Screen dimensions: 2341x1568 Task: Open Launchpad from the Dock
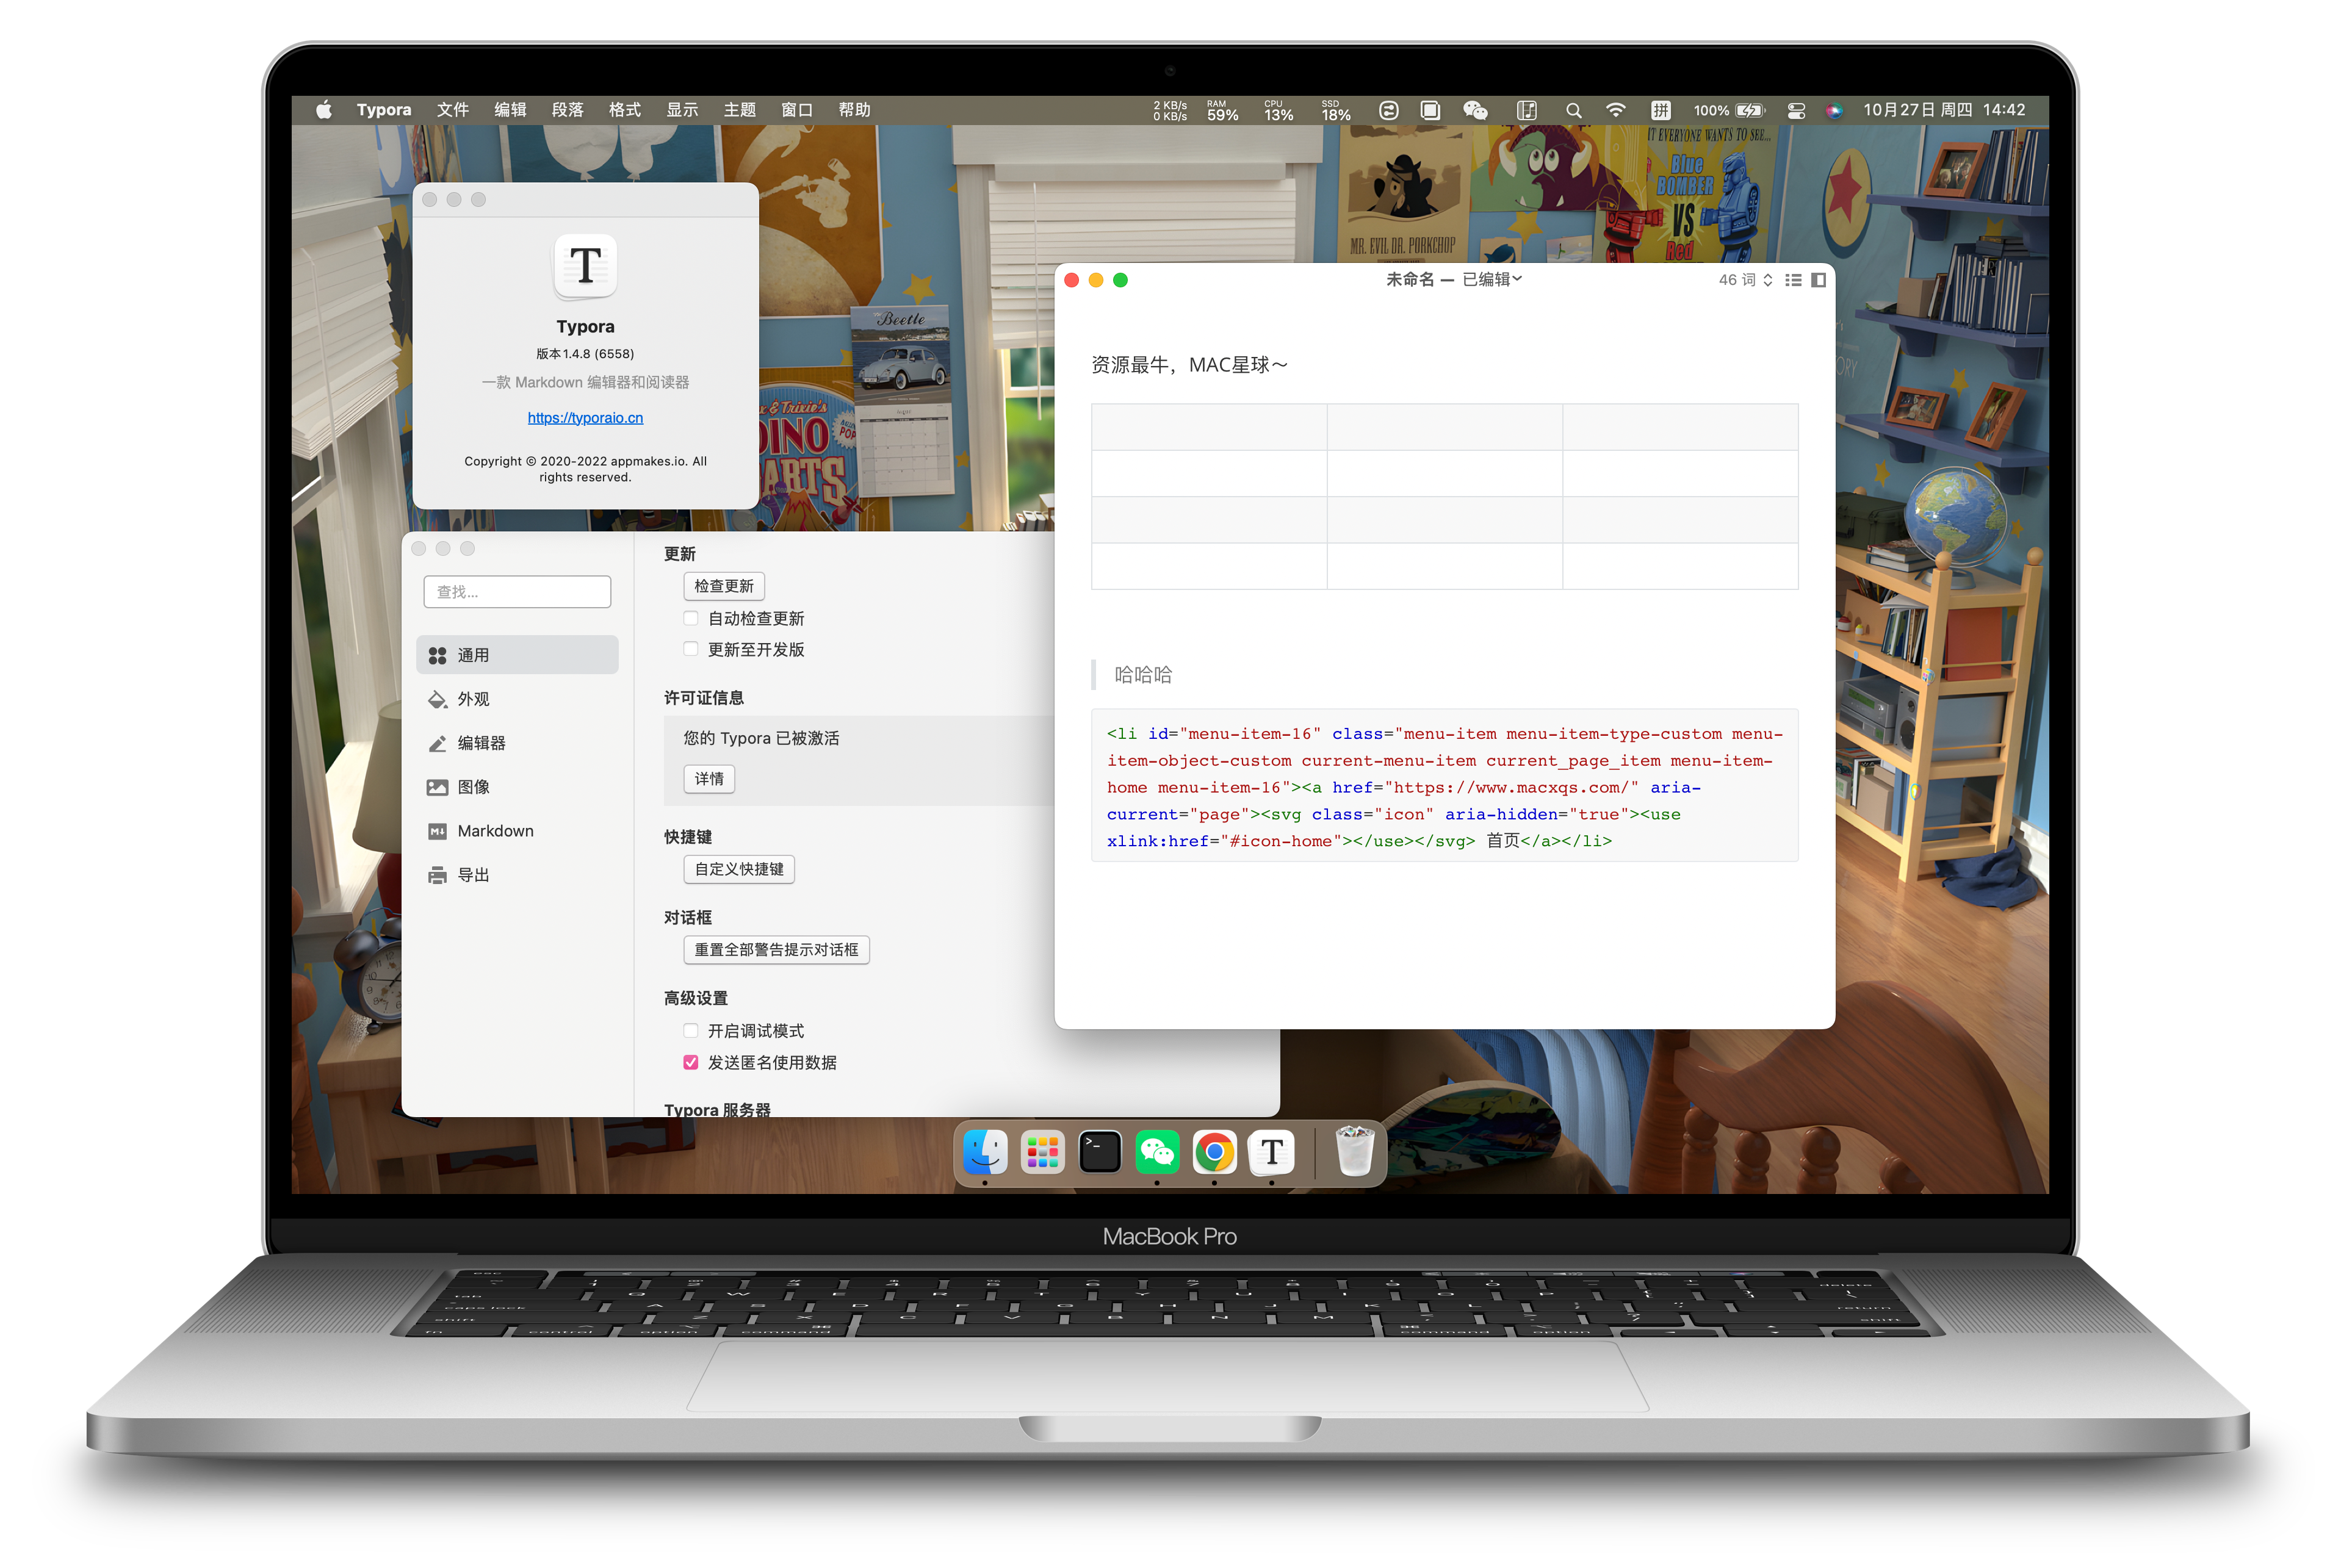point(1042,1152)
